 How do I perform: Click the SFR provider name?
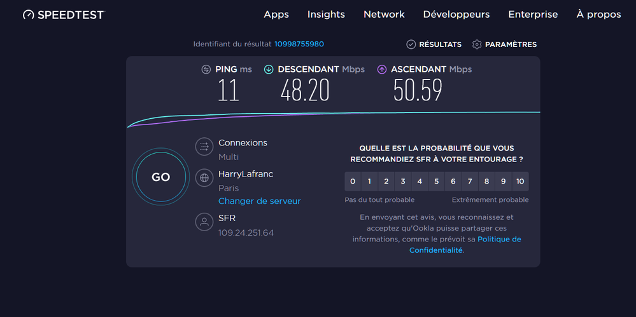pos(227,219)
